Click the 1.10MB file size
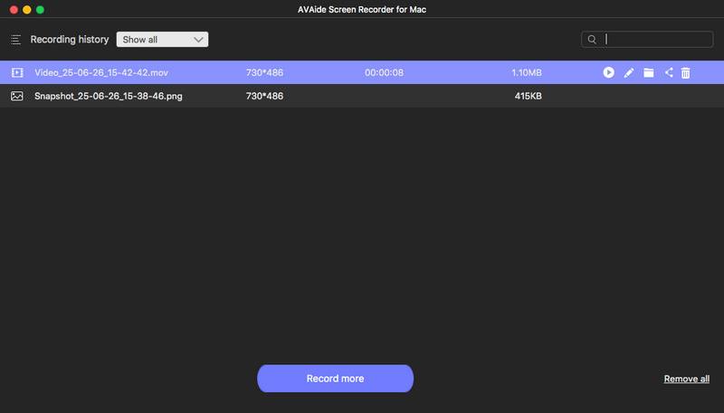The height and width of the screenshot is (413, 724). point(527,73)
